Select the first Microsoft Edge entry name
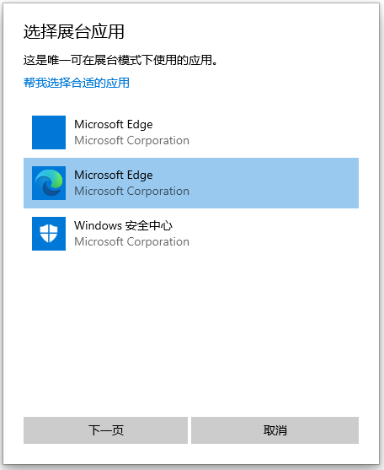 point(114,124)
